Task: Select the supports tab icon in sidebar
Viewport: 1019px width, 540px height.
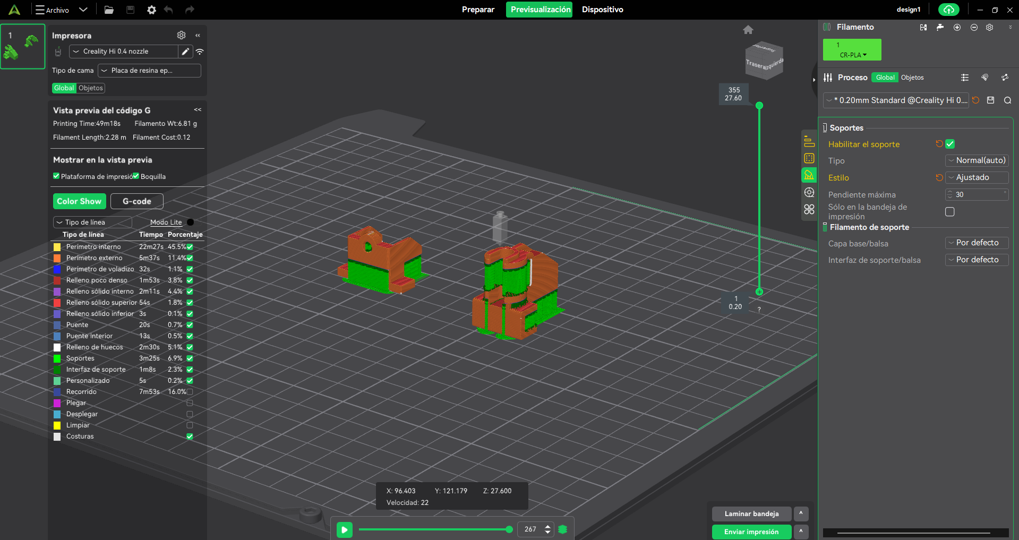Action: (809, 175)
